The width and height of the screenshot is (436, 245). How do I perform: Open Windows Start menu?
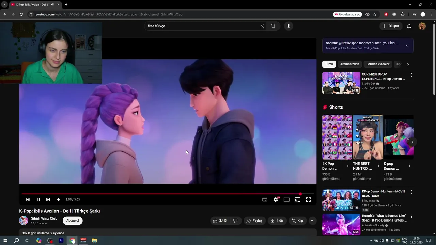[x=5, y=241]
